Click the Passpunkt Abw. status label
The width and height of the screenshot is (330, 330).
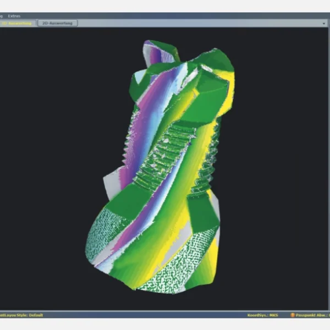pos(310,315)
